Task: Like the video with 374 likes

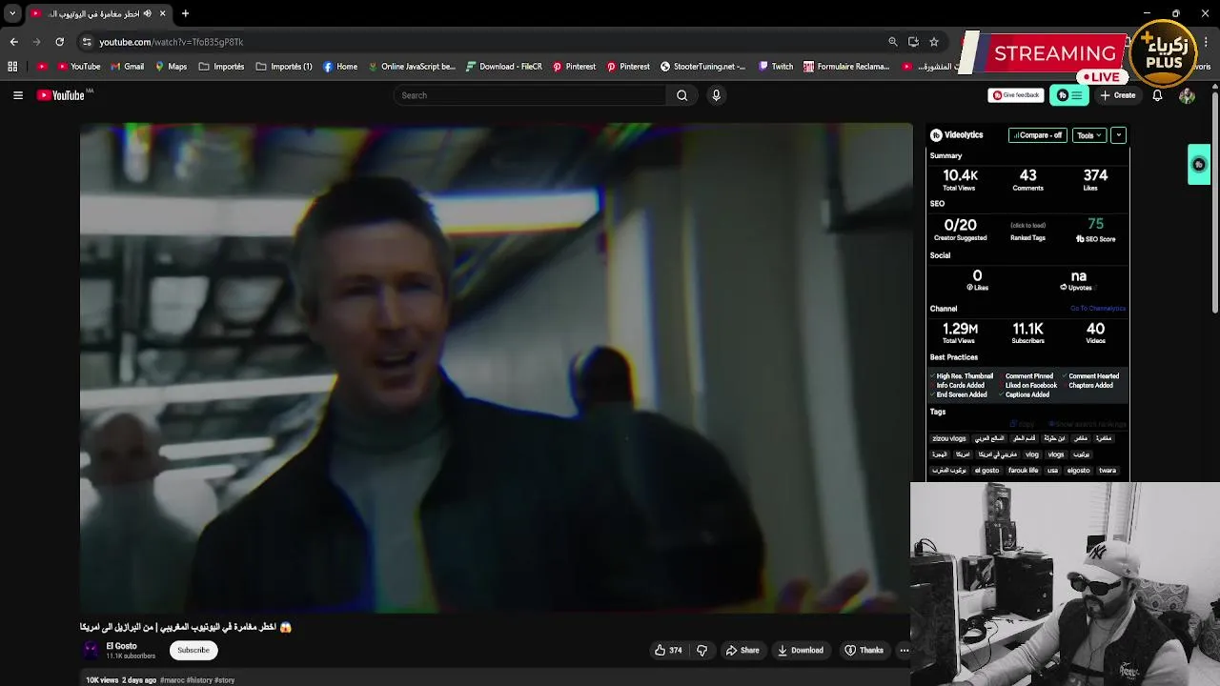Action: tap(667, 650)
